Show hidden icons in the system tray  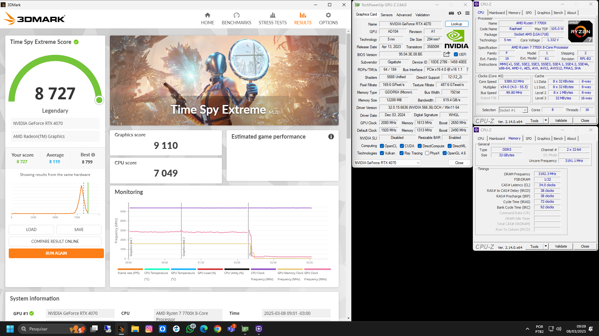tap(527, 329)
